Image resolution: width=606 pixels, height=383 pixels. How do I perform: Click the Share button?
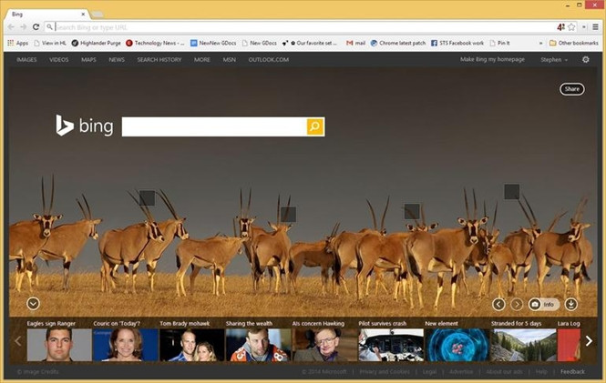pyautogui.click(x=571, y=89)
